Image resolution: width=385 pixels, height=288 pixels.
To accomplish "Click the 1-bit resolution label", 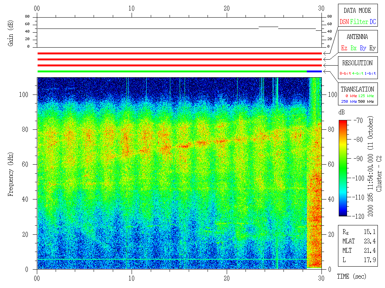I will click(370, 73).
